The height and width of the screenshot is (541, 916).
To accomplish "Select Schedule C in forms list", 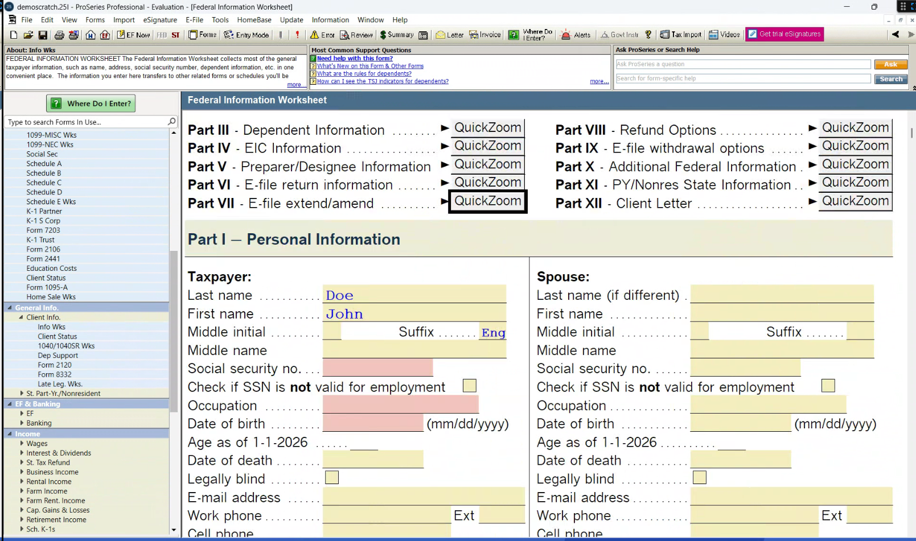I will 44,183.
